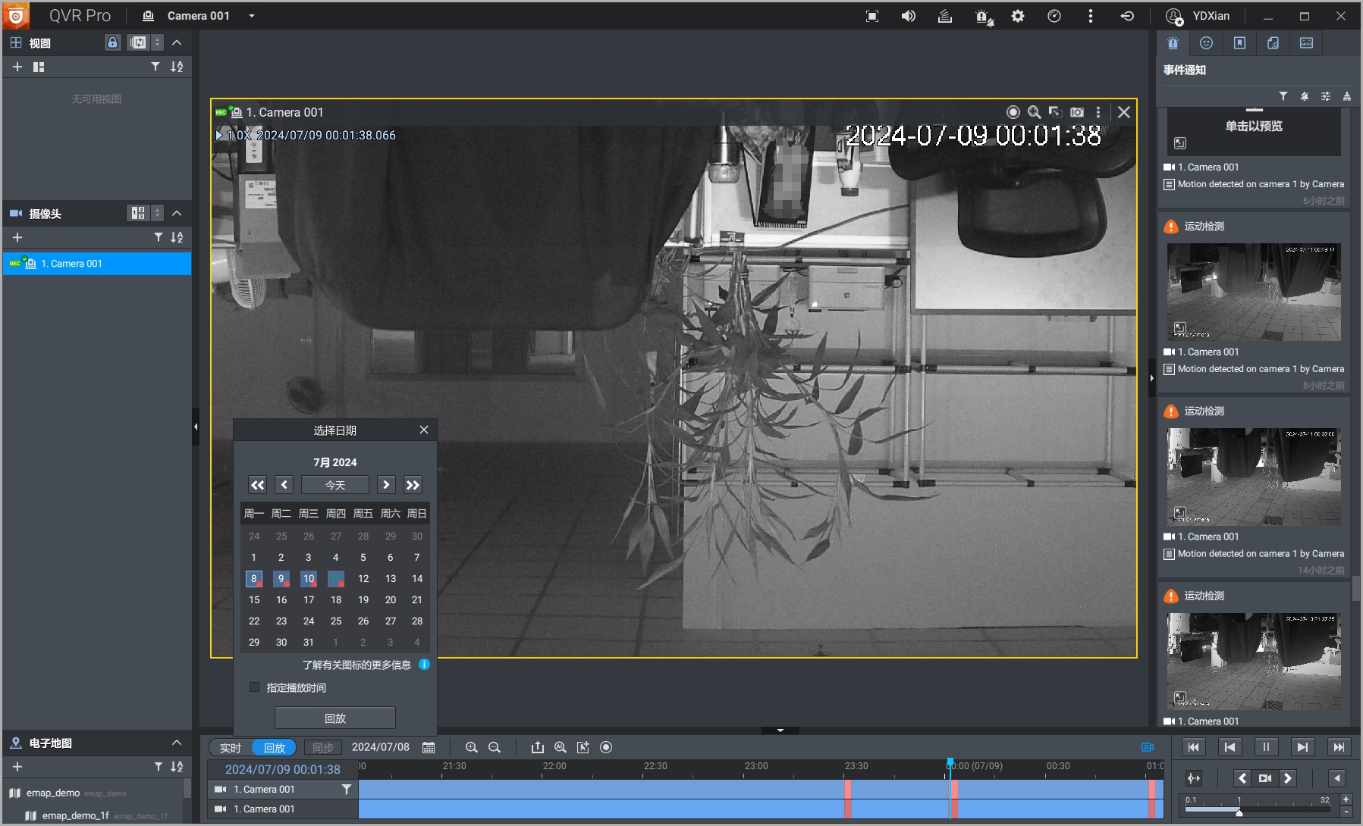
Task: Export video with the export icon
Action: pyautogui.click(x=538, y=748)
